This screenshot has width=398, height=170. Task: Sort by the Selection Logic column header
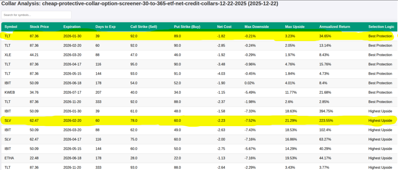click(381, 27)
